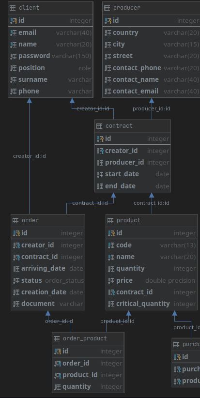The height and width of the screenshot is (398, 200).
Task: Click primary key icon of producer id
Action: pos(108,20)
